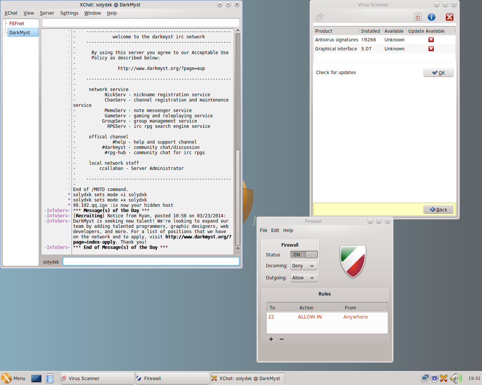Click the OK button next to Check for updates
482x385 pixels.
(x=438, y=73)
